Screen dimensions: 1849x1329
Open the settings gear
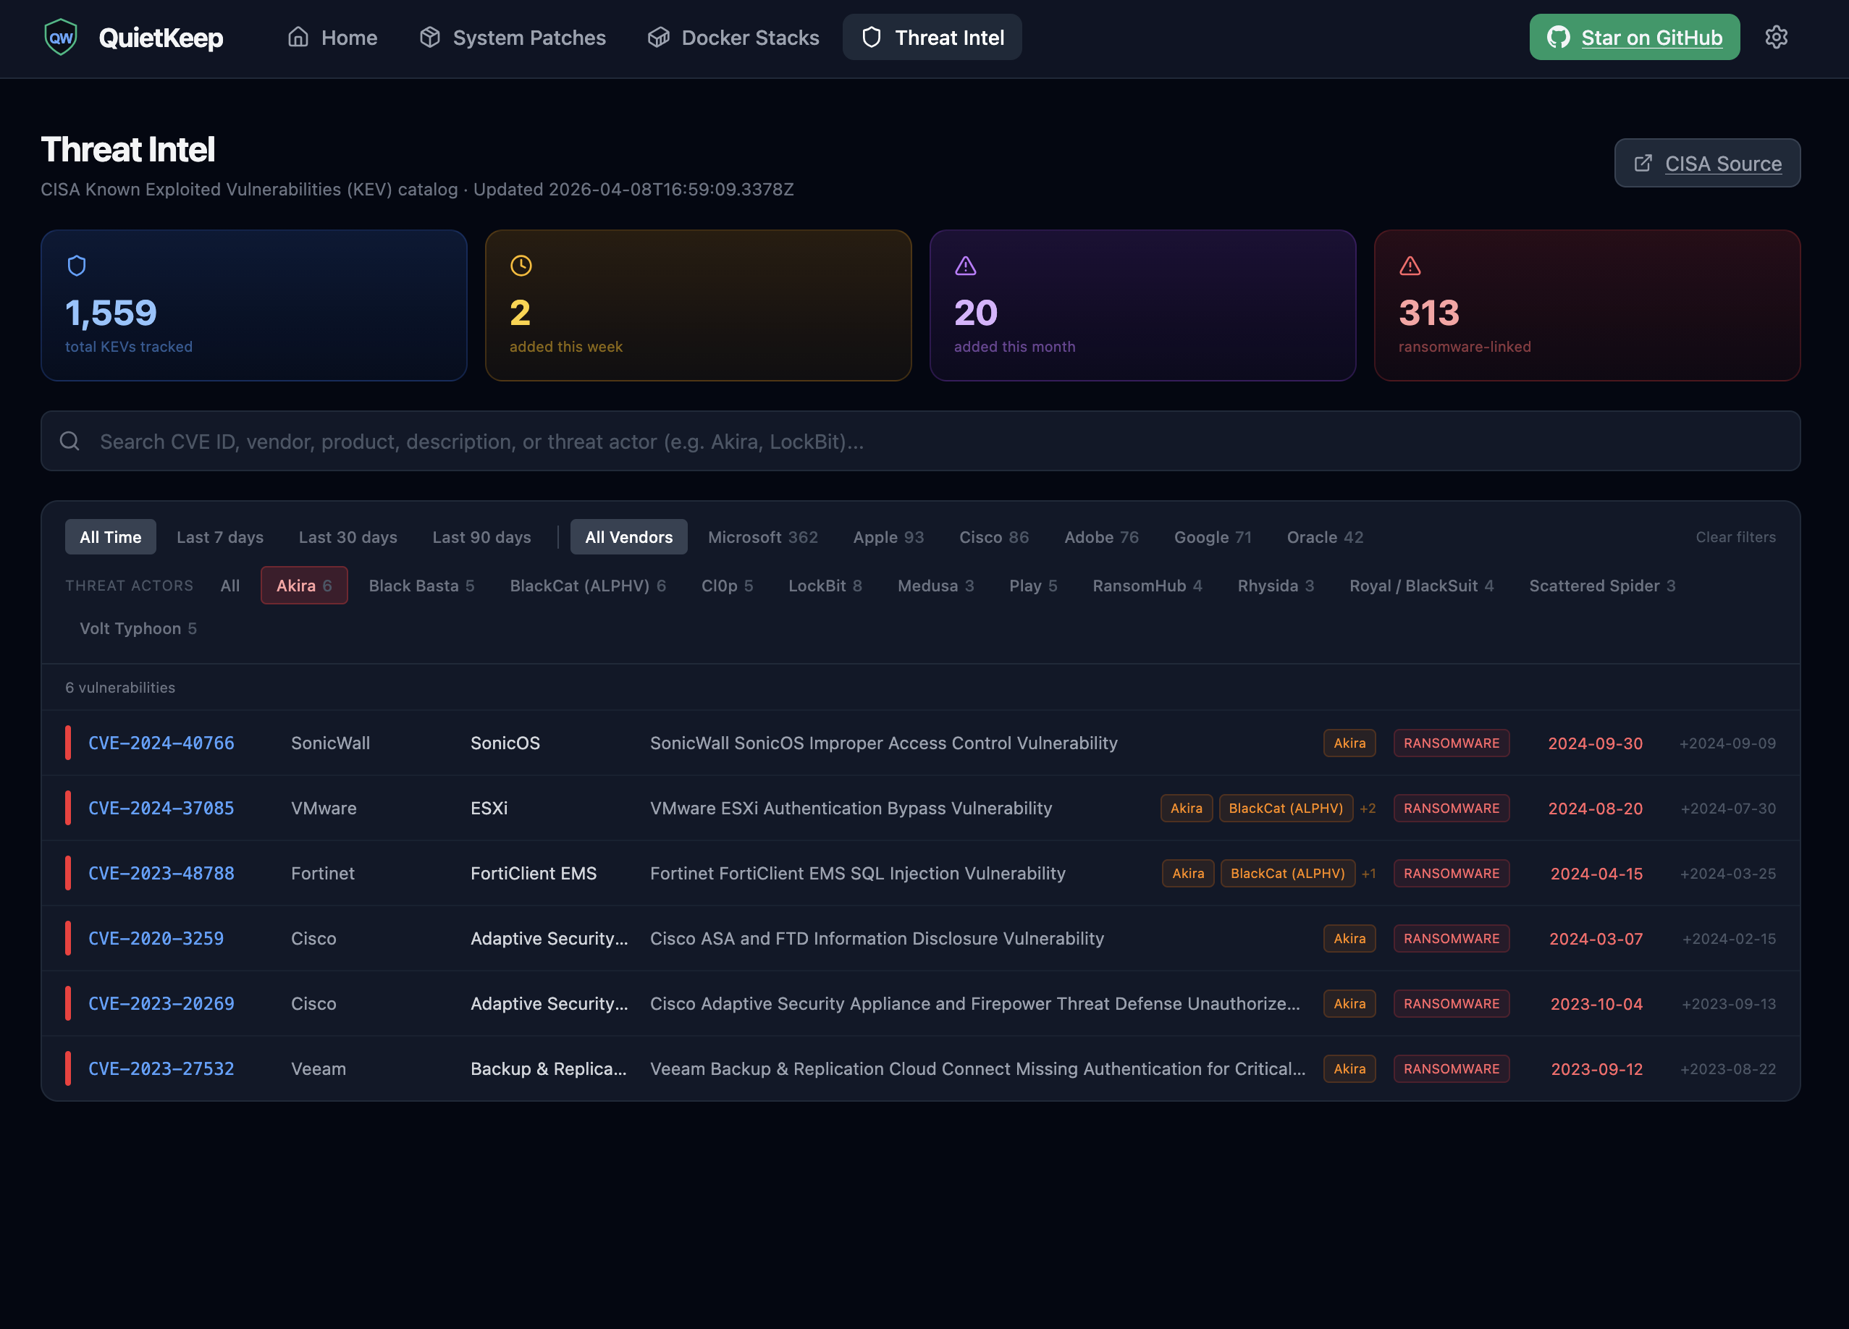[x=1777, y=37]
